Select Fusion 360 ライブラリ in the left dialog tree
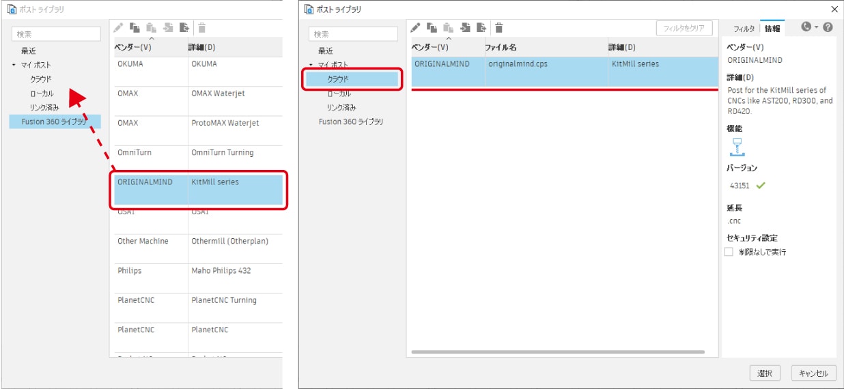 point(54,121)
